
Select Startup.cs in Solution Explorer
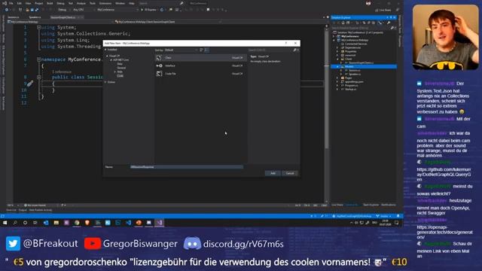(x=350, y=90)
